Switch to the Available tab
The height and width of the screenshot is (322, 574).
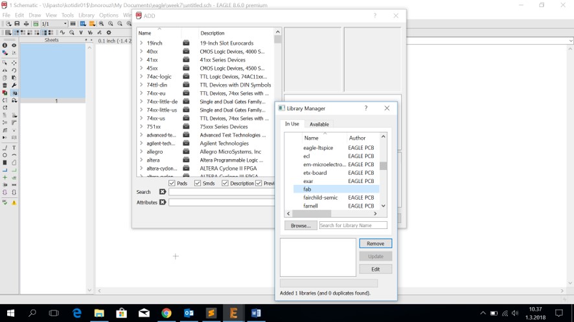pos(319,124)
